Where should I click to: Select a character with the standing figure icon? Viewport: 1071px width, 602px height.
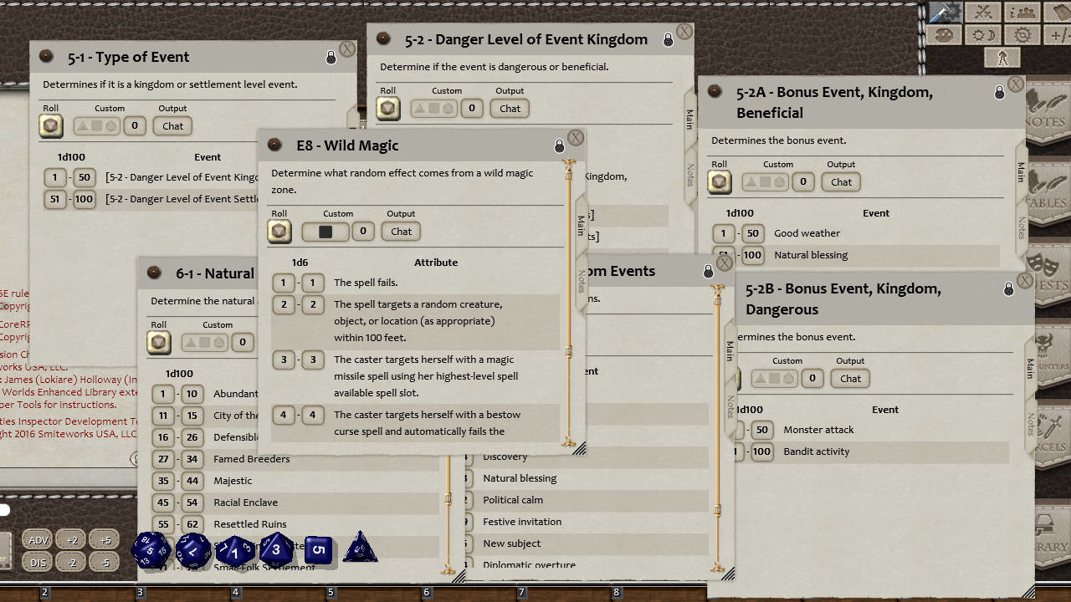(1002, 57)
